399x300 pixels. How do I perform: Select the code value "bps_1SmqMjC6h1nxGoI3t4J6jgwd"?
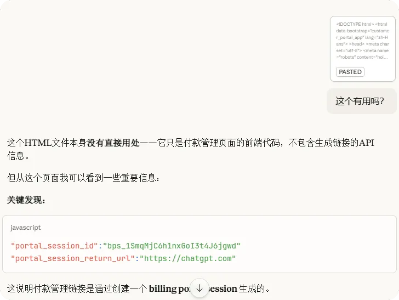coord(172,246)
